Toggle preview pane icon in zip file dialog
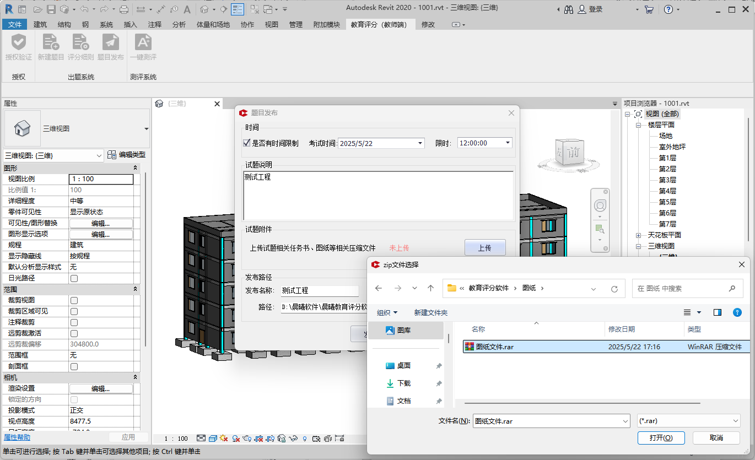 point(718,312)
